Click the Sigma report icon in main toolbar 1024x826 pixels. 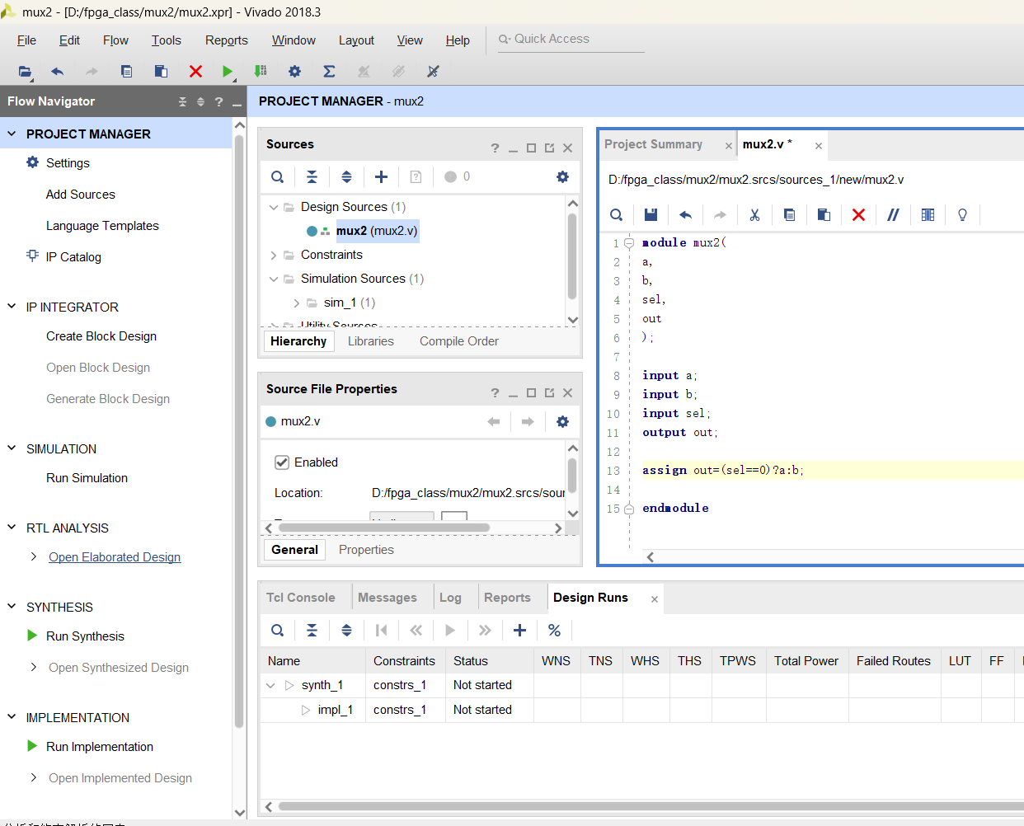pyautogui.click(x=329, y=72)
